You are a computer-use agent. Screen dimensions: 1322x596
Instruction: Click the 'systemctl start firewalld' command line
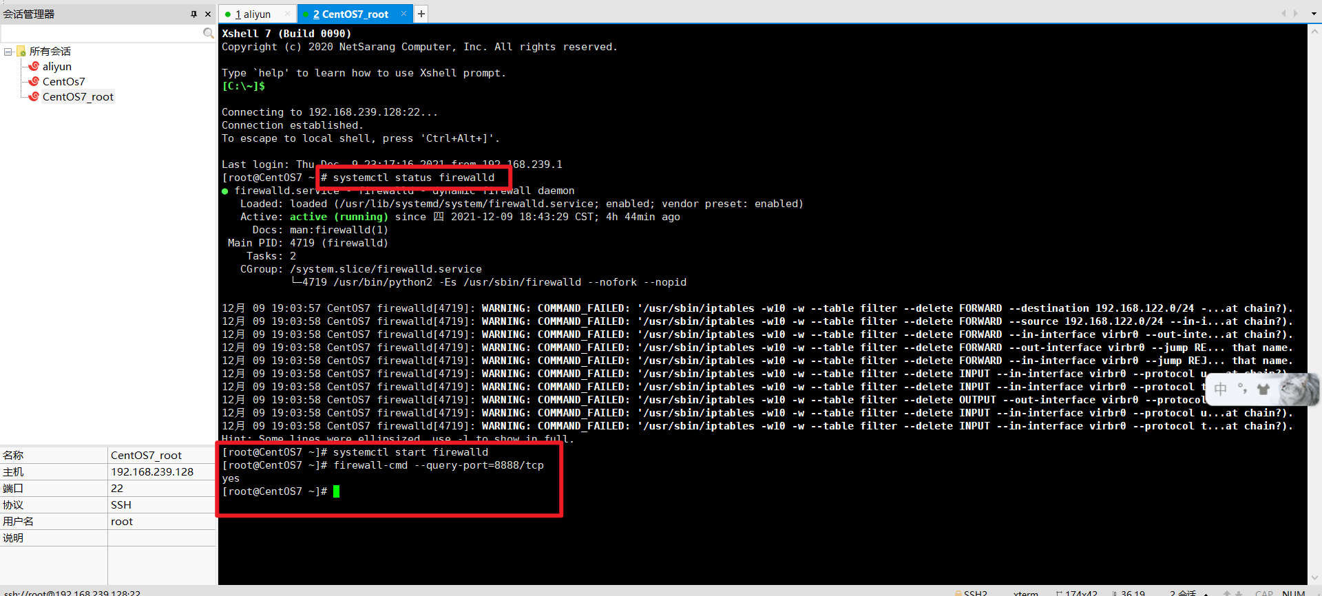[410, 452]
